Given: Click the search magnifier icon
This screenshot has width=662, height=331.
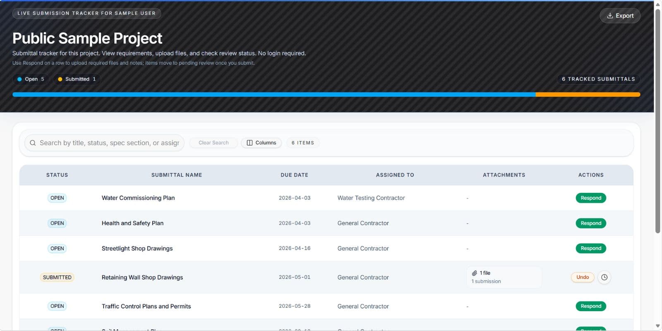Looking at the screenshot, I should pos(33,143).
